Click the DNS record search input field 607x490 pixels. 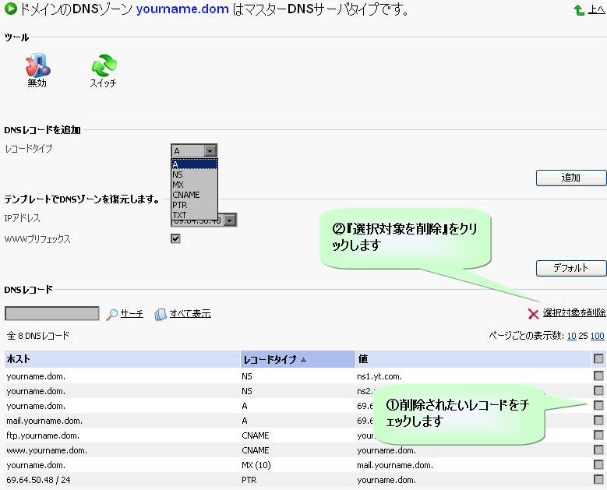52,313
